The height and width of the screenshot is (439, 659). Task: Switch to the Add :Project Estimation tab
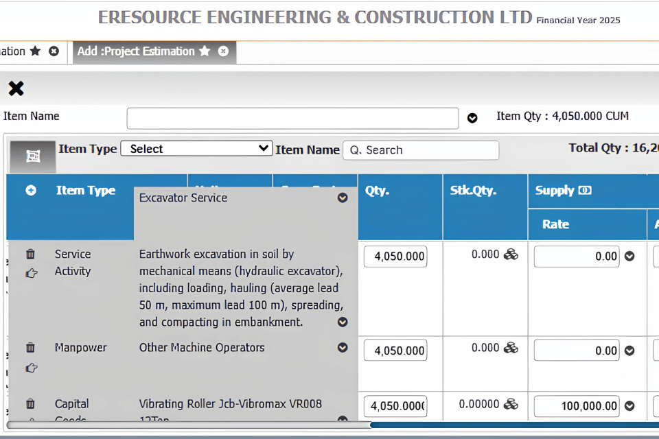(136, 51)
